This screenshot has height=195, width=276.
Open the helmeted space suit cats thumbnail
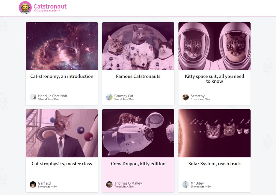[x=214, y=46]
